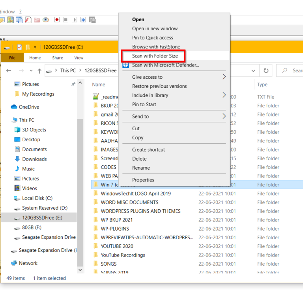Viewport: 303px width, 290px height.
Task: Click the back navigation arrow
Action: point(9,71)
